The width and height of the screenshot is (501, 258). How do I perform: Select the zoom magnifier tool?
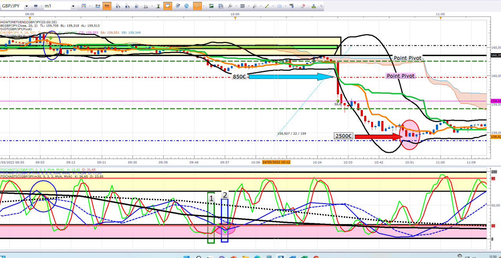pos(146,6)
